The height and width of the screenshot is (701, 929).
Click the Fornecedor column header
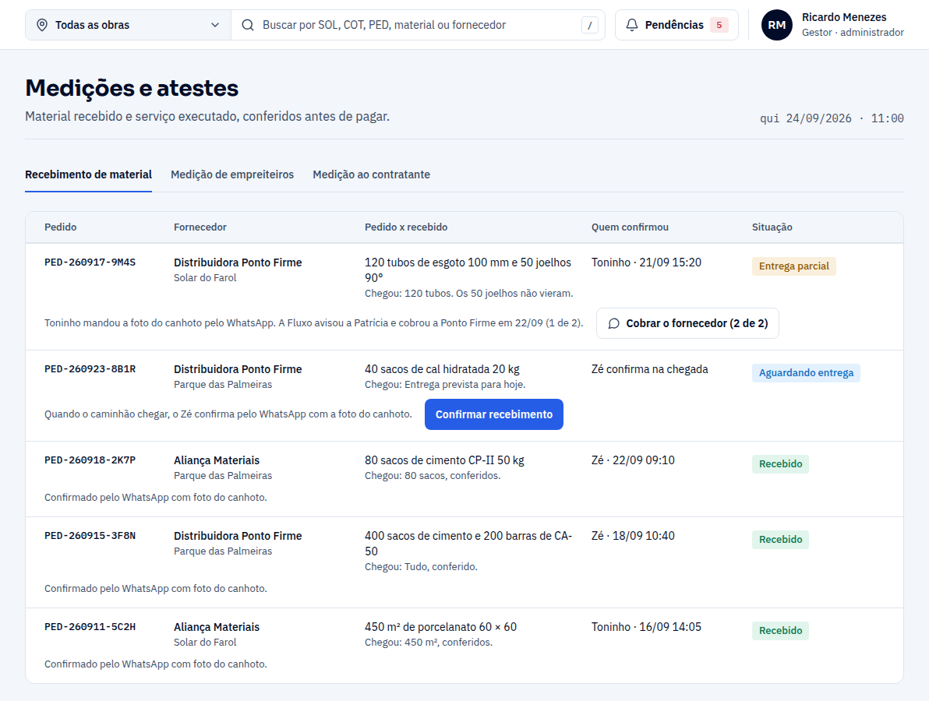(200, 227)
